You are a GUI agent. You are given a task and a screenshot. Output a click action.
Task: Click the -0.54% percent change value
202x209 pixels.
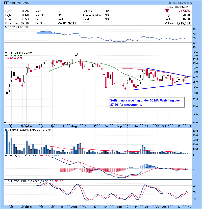(x=184, y=11)
